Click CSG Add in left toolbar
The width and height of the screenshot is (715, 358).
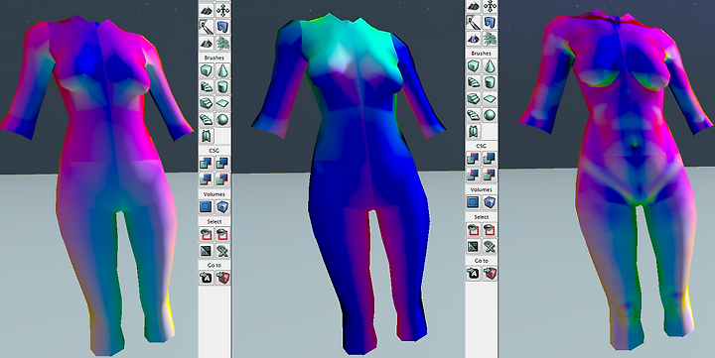pyautogui.click(x=207, y=163)
